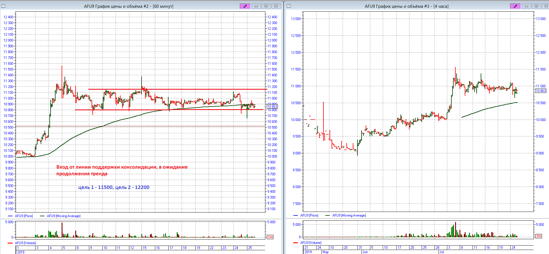Close the 4-hour chart window

click(x=545, y=6)
